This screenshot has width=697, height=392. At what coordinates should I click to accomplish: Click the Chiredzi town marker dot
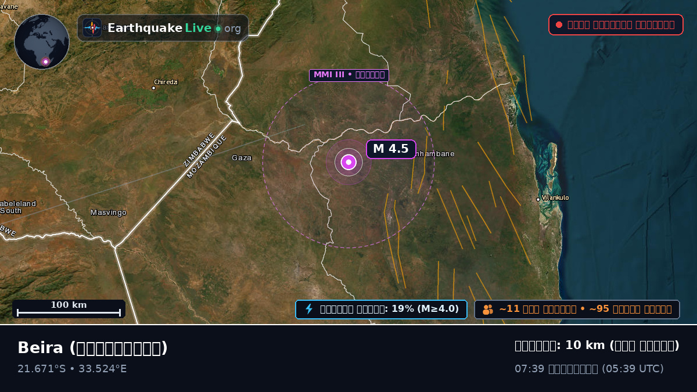coord(153,88)
